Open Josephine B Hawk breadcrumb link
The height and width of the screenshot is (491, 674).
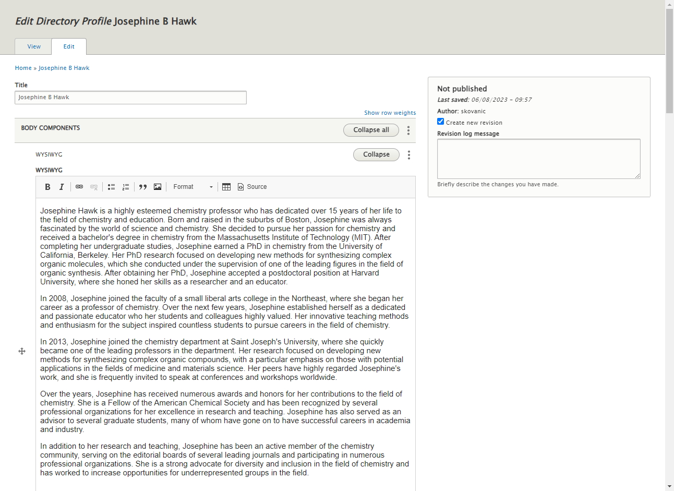(x=64, y=68)
